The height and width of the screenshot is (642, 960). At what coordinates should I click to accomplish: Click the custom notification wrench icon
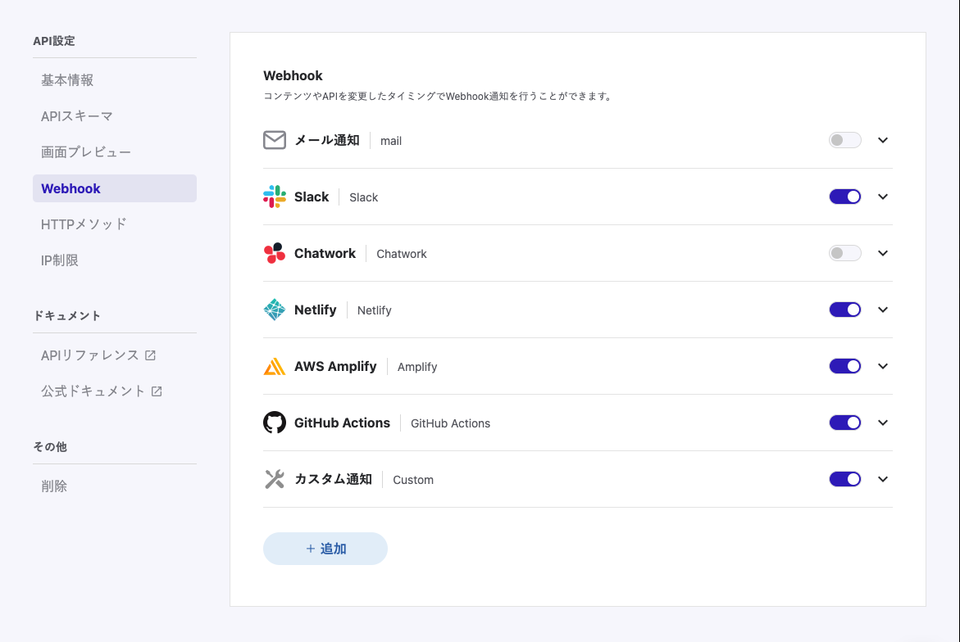(275, 479)
